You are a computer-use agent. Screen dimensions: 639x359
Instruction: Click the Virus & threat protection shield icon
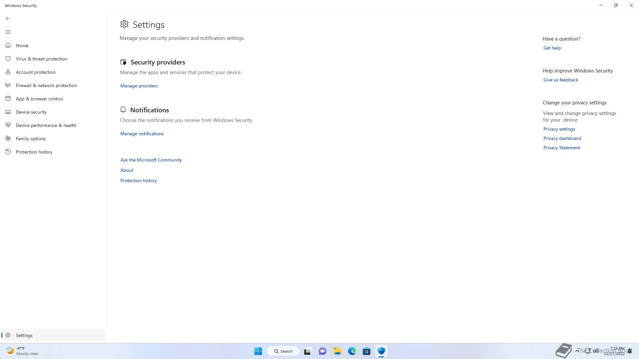click(x=8, y=59)
